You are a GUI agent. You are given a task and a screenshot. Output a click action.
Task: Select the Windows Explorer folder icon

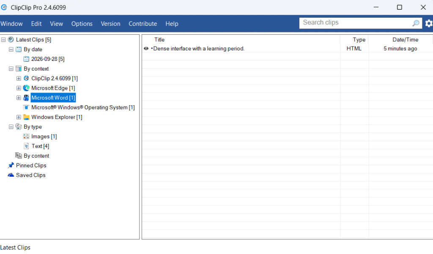[x=26, y=117]
